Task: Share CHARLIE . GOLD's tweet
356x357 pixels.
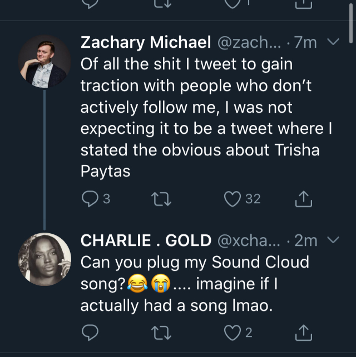Action: pyautogui.click(x=304, y=333)
